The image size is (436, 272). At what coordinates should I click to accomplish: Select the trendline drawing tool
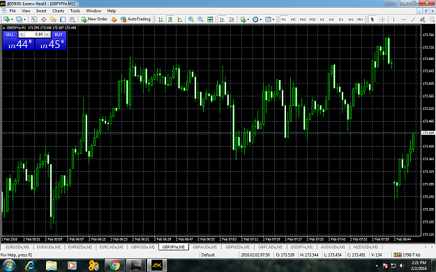(x=413, y=19)
